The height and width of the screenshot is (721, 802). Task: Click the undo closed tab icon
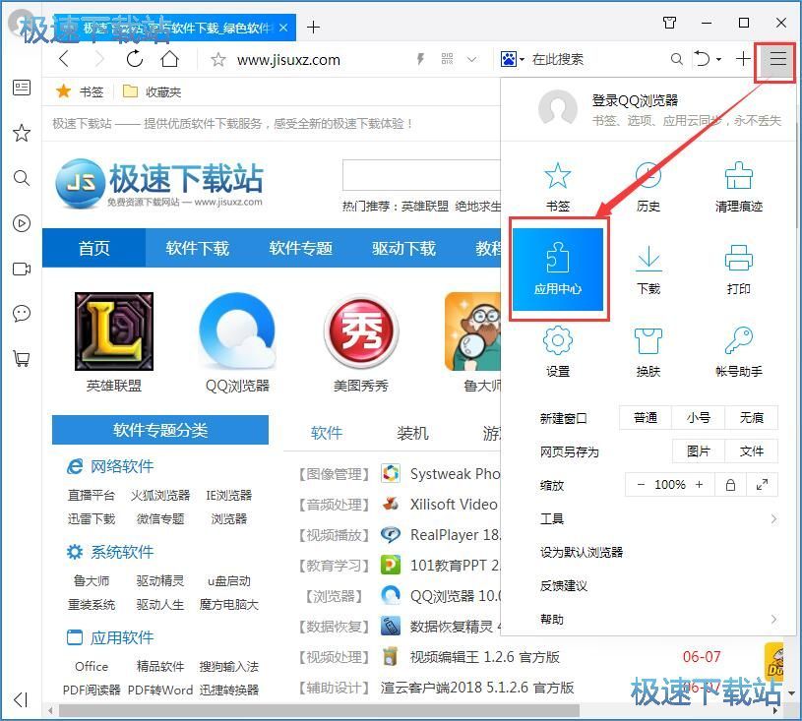pyautogui.click(x=703, y=59)
